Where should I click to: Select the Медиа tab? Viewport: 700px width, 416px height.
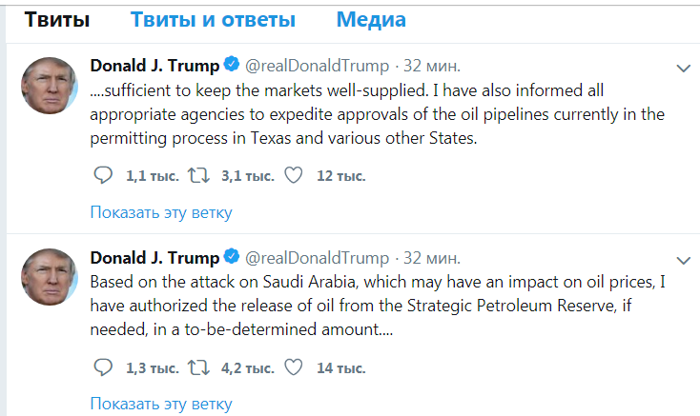click(x=371, y=20)
